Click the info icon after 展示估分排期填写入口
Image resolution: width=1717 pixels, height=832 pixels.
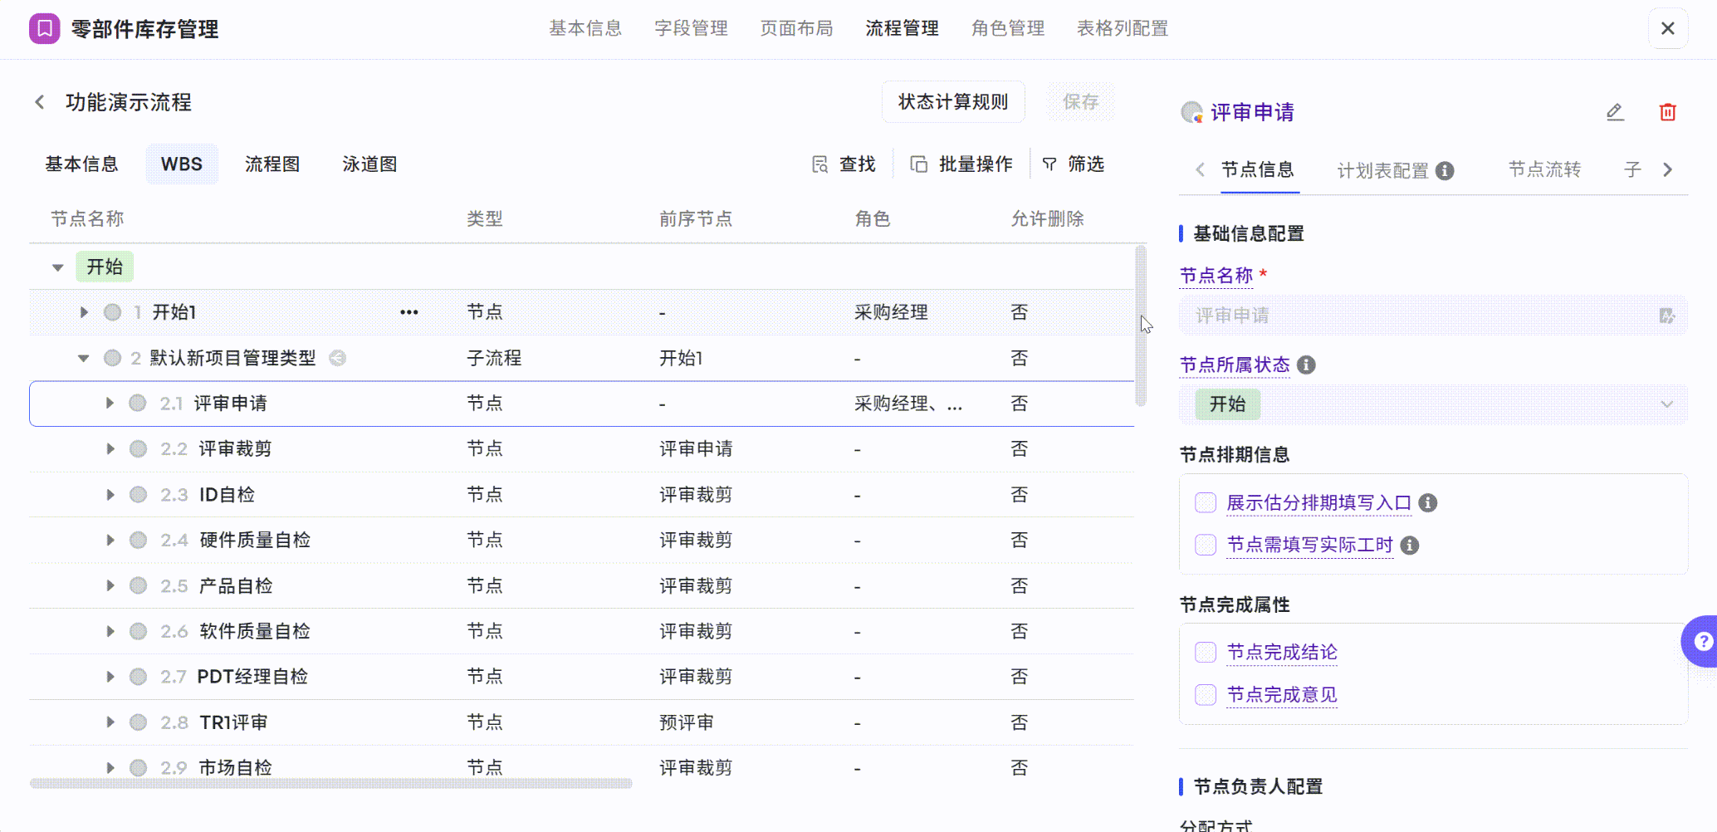1428,502
